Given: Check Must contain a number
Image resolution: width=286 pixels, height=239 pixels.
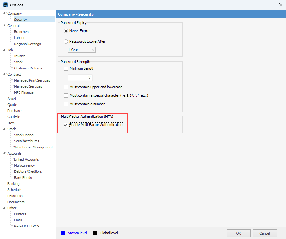Looking at the screenshot, I should (66, 104).
